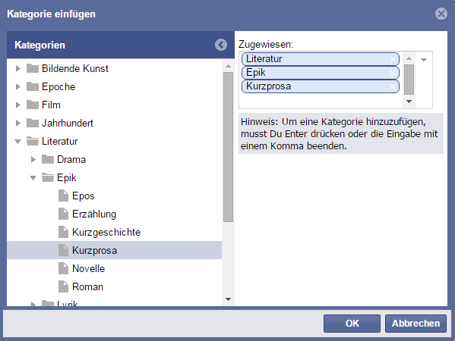Click the category tree scrollbar down arrow
Screen dimensions: 455x341
[x=229, y=299]
